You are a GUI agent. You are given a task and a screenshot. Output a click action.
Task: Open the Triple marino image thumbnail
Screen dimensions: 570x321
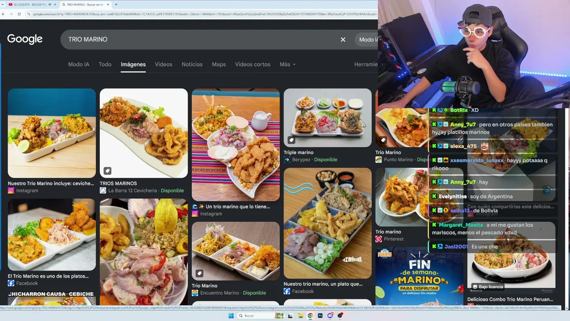tap(327, 118)
